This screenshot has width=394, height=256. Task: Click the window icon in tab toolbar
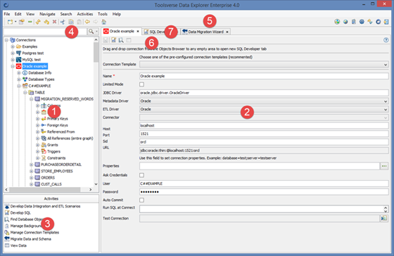pyautogui.click(x=129, y=40)
